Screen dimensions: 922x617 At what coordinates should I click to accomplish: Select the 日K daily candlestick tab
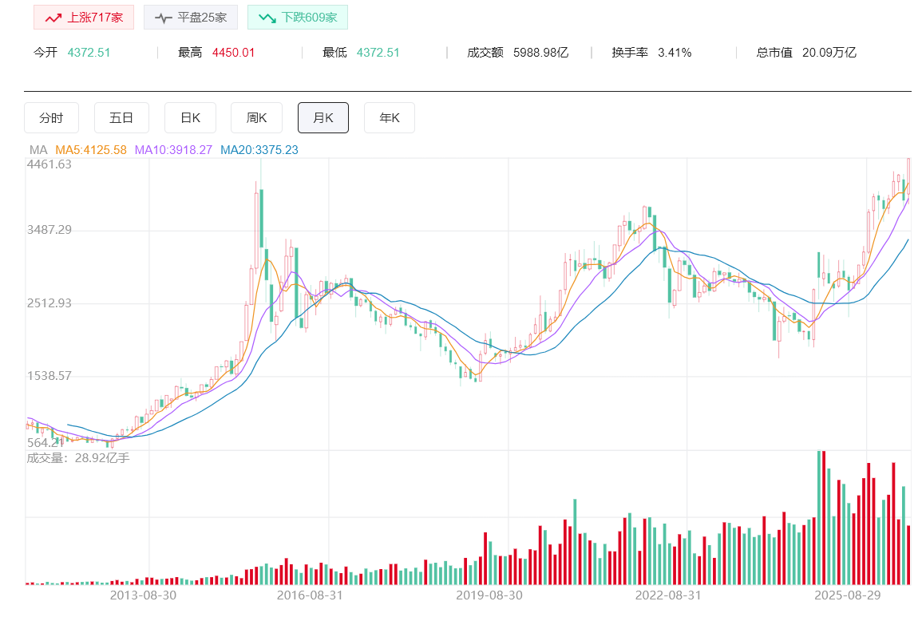[190, 118]
